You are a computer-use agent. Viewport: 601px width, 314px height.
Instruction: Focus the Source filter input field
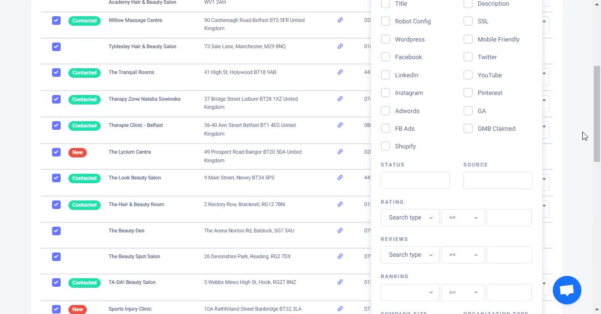[x=497, y=180]
